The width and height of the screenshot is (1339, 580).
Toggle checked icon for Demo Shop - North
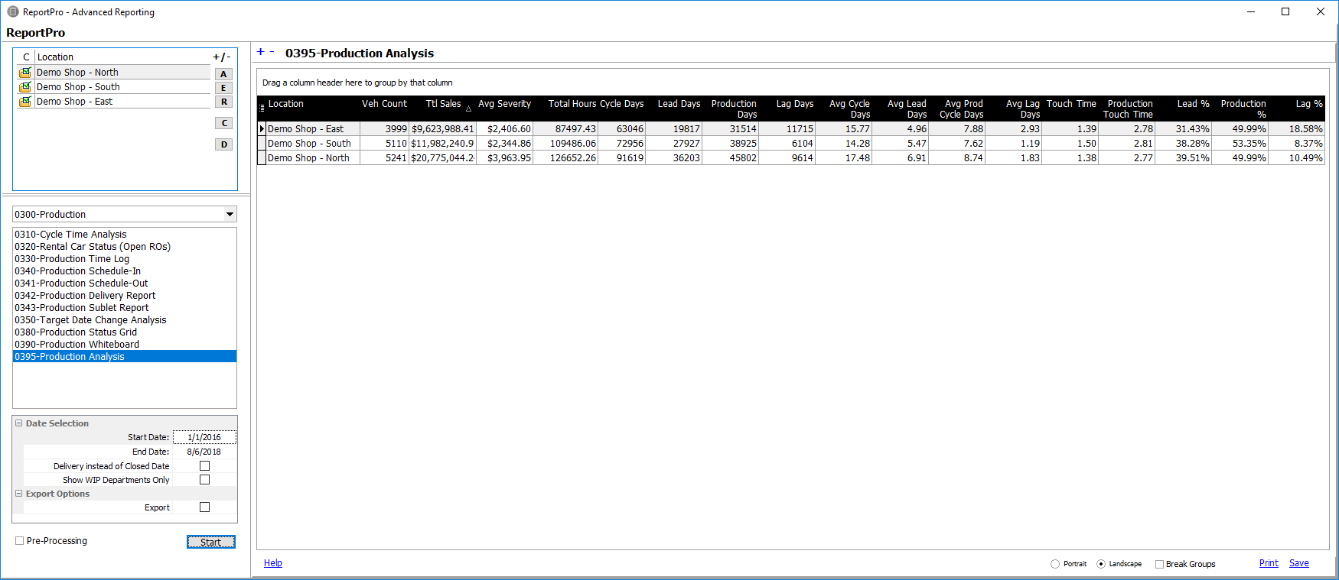(x=25, y=73)
